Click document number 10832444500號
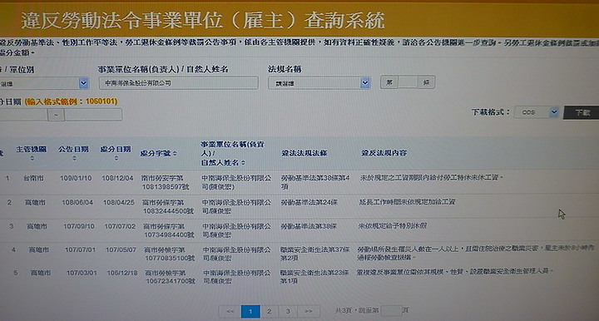The image size is (599, 321). pyautogui.click(x=168, y=211)
